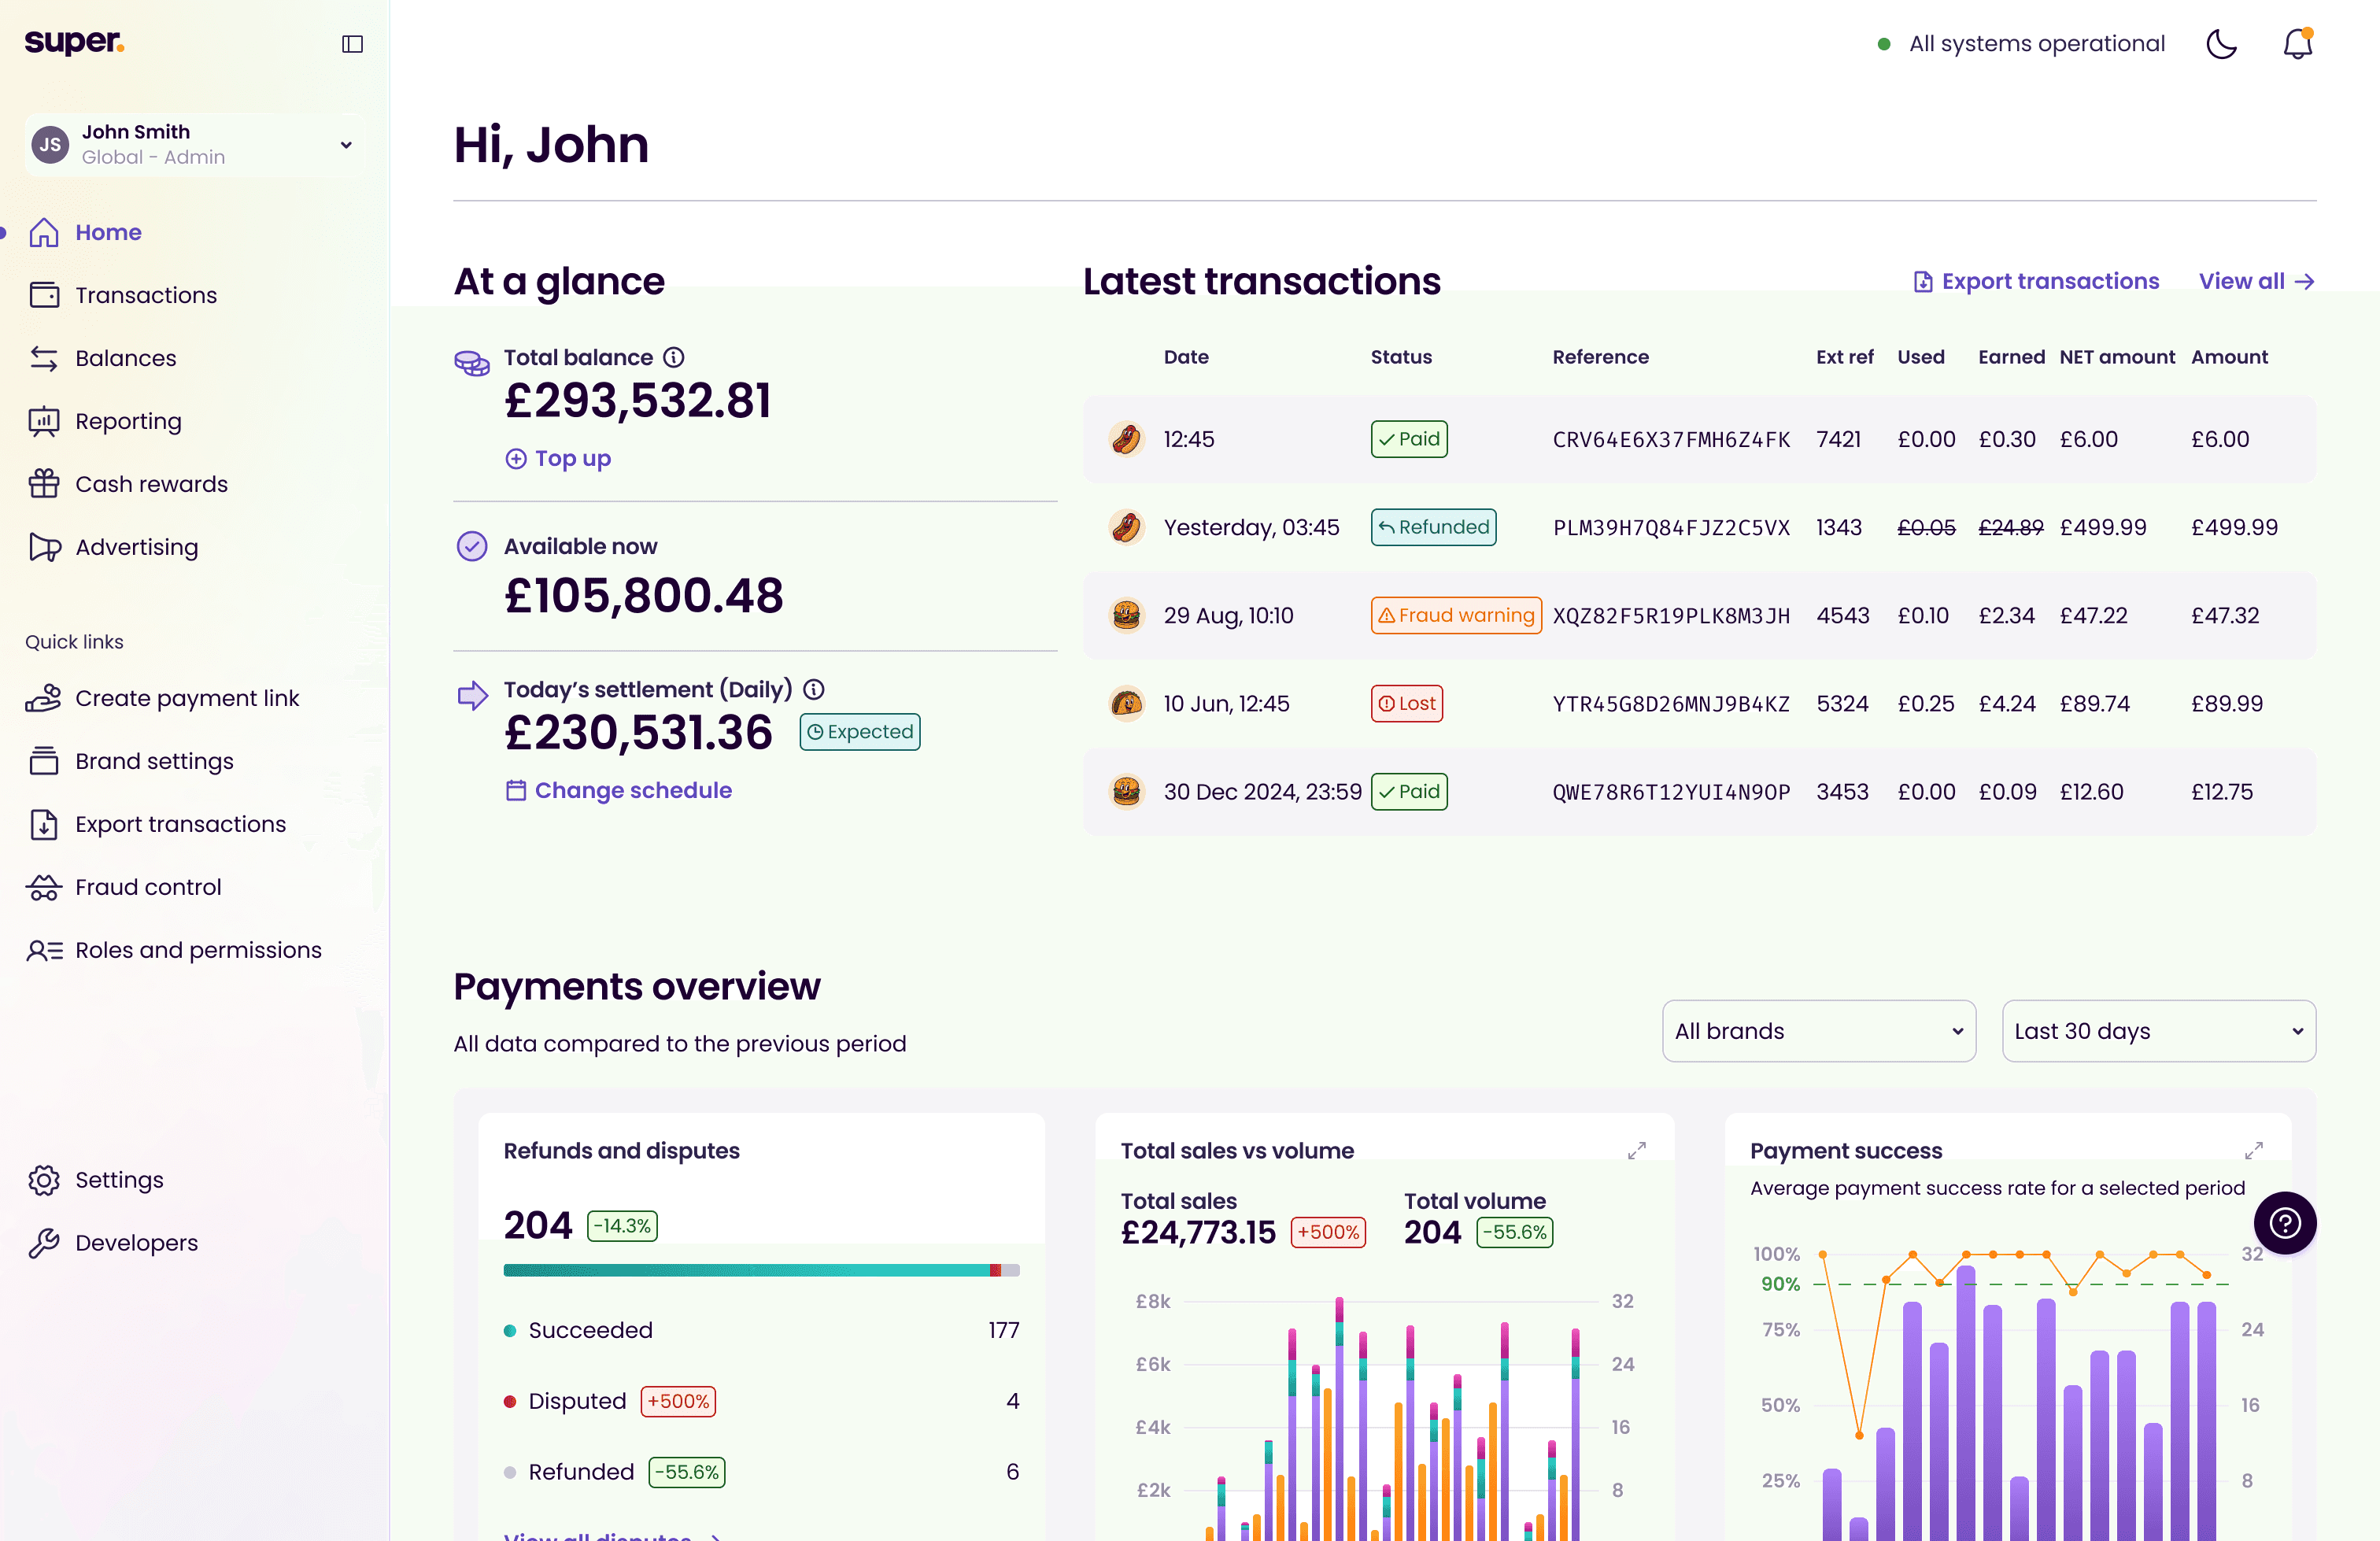The image size is (2380, 1541).
Task: Open the Last 30 days dropdown
Action: tap(2158, 1031)
